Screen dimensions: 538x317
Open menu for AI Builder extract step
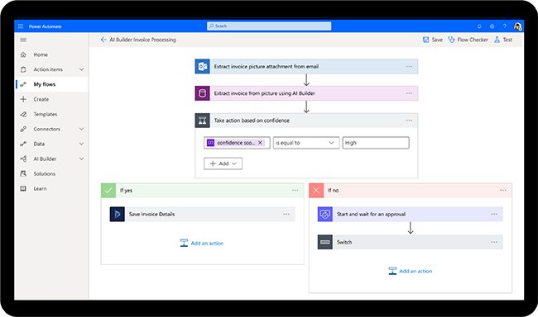tap(409, 93)
